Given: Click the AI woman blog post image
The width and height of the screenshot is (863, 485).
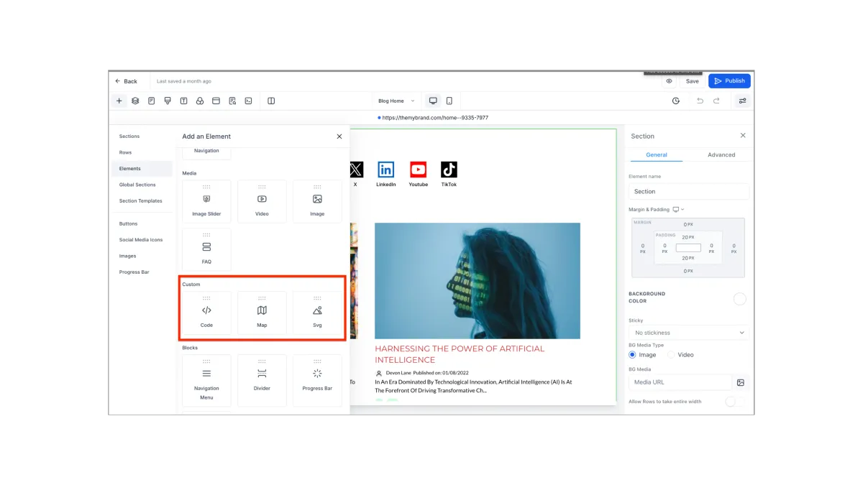Looking at the screenshot, I should tap(478, 280).
